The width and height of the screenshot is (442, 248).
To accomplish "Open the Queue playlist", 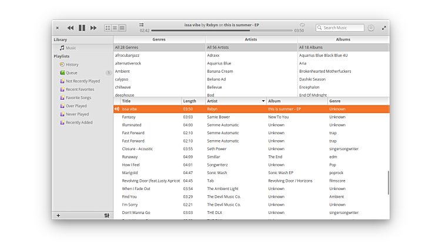I will click(x=71, y=73).
